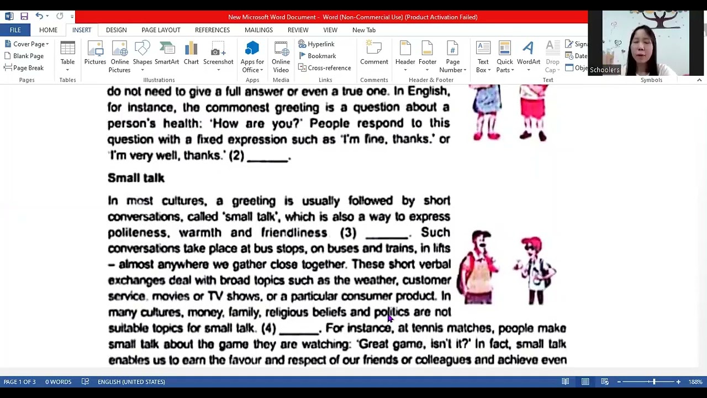Insert an Online Video

pos(281,56)
